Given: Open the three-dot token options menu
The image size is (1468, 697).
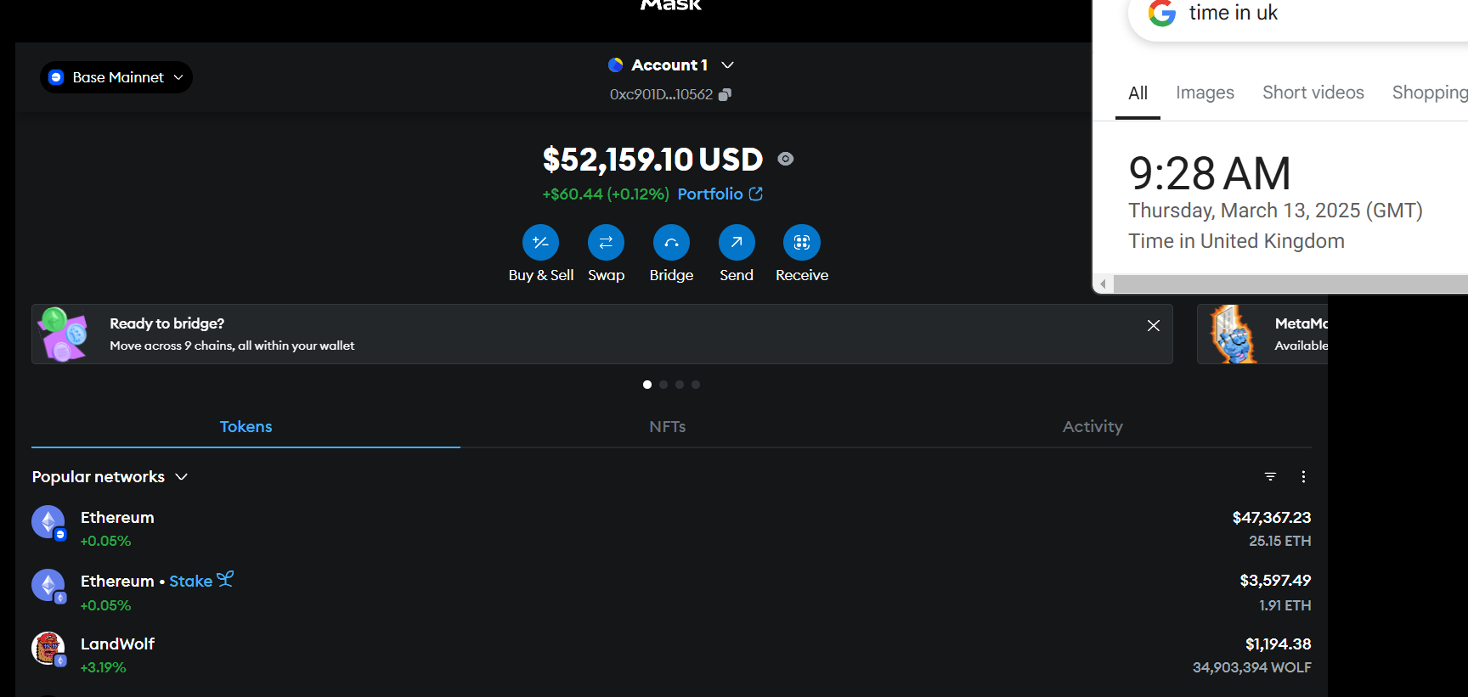Looking at the screenshot, I should 1303,477.
